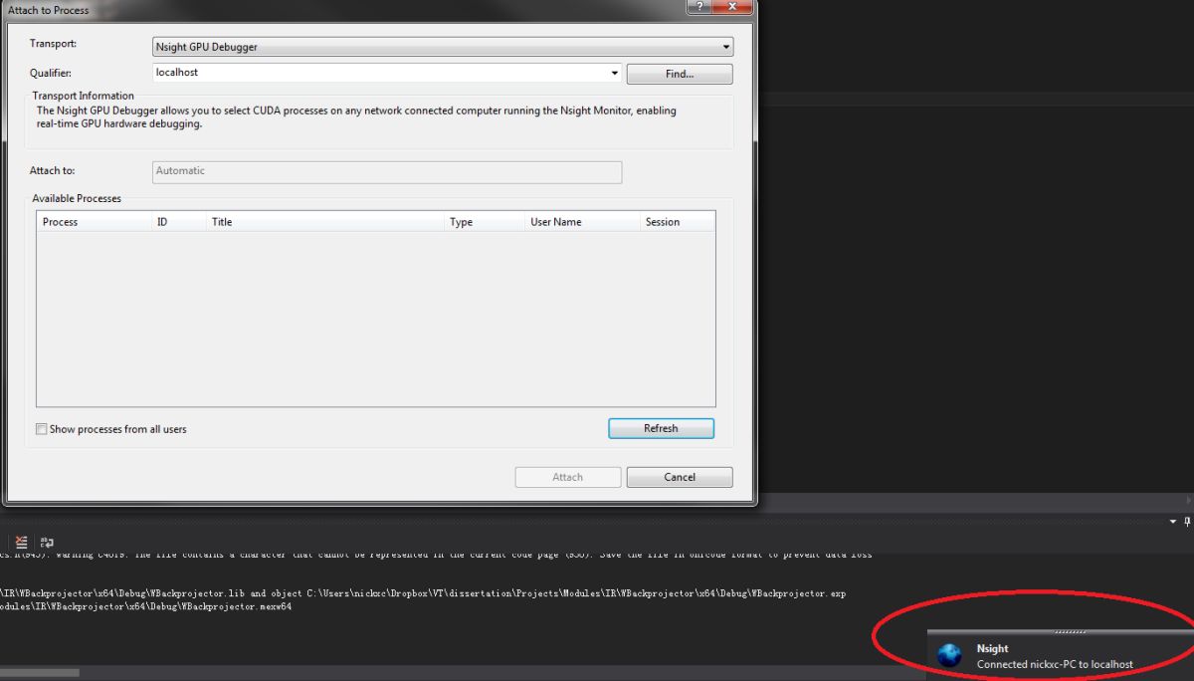Click the Refresh button

pos(661,428)
